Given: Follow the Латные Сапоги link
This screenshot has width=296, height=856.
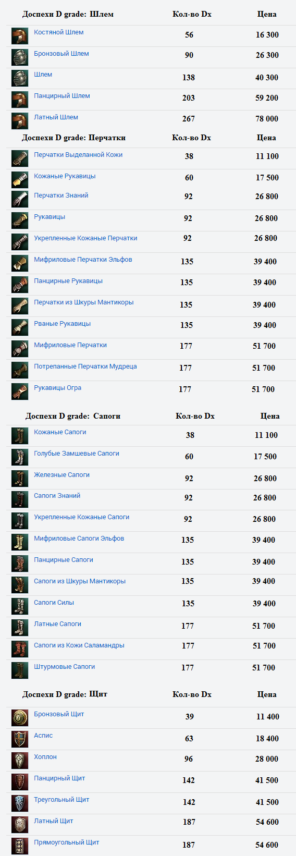Looking at the screenshot, I should point(57,624).
